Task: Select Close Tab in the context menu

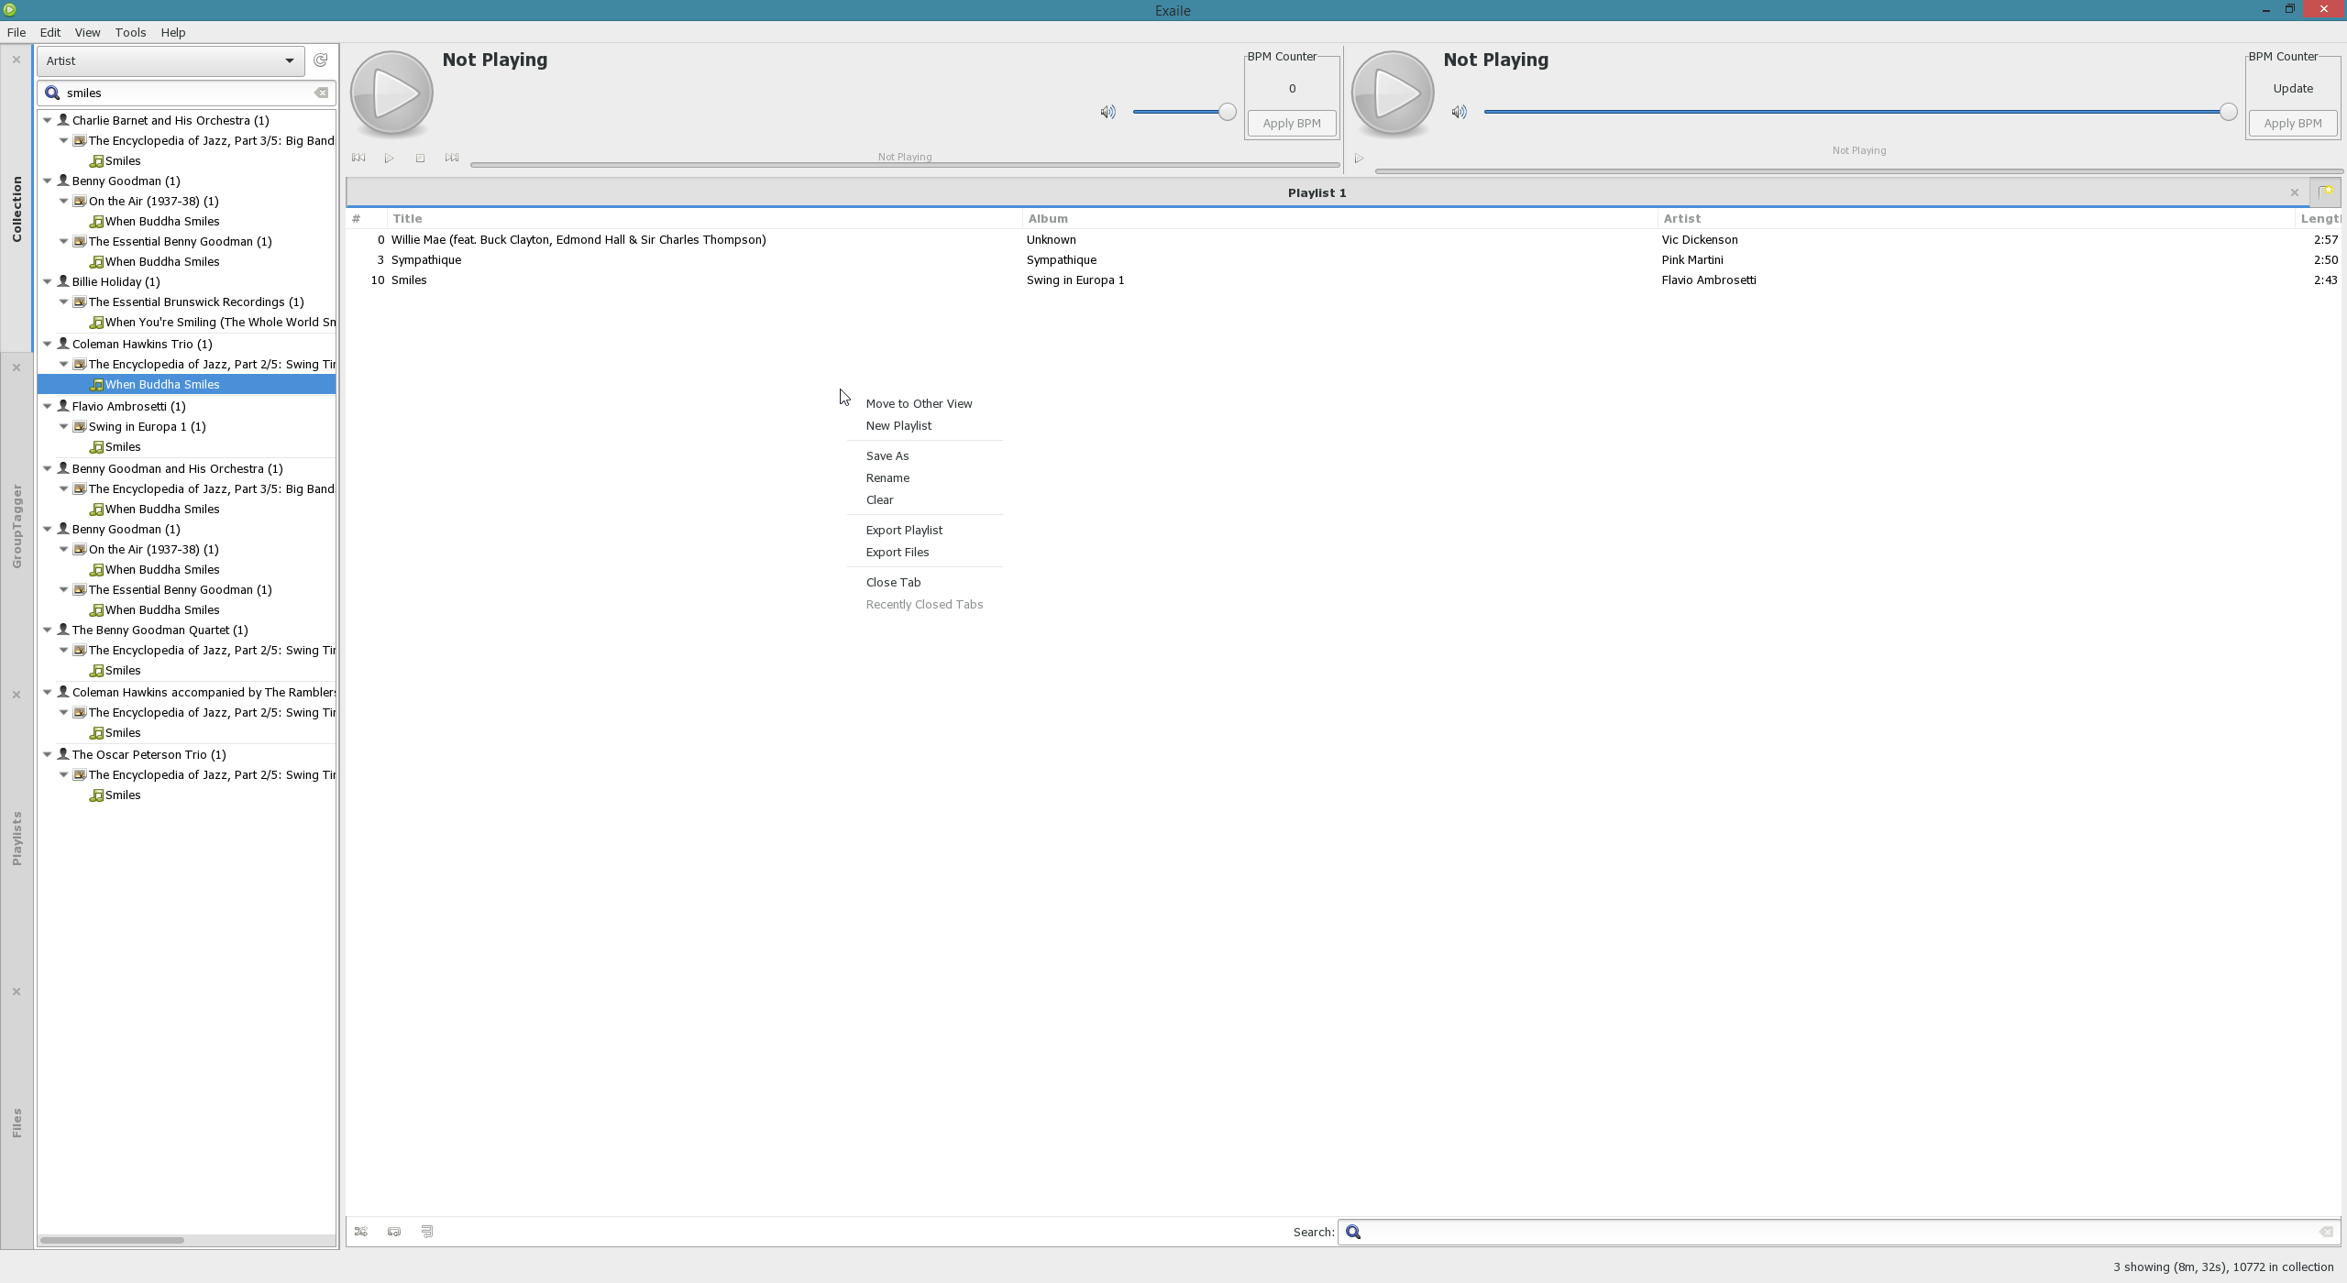Action: pyautogui.click(x=924, y=582)
